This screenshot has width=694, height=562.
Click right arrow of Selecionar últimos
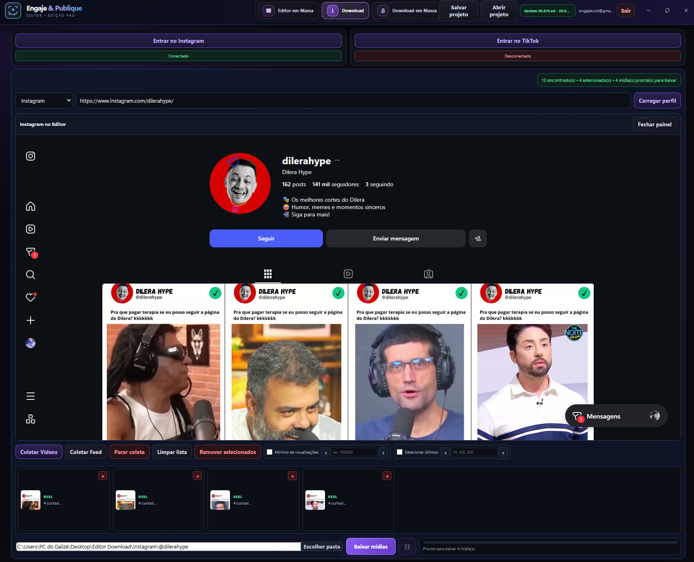coord(503,452)
